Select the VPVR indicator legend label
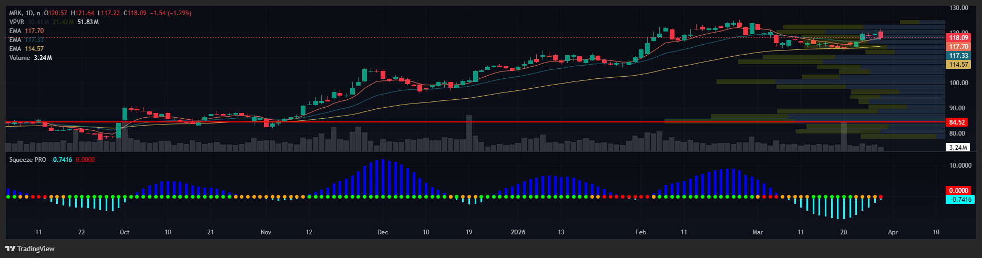This screenshot has height=258, width=982. pyautogui.click(x=17, y=22)
